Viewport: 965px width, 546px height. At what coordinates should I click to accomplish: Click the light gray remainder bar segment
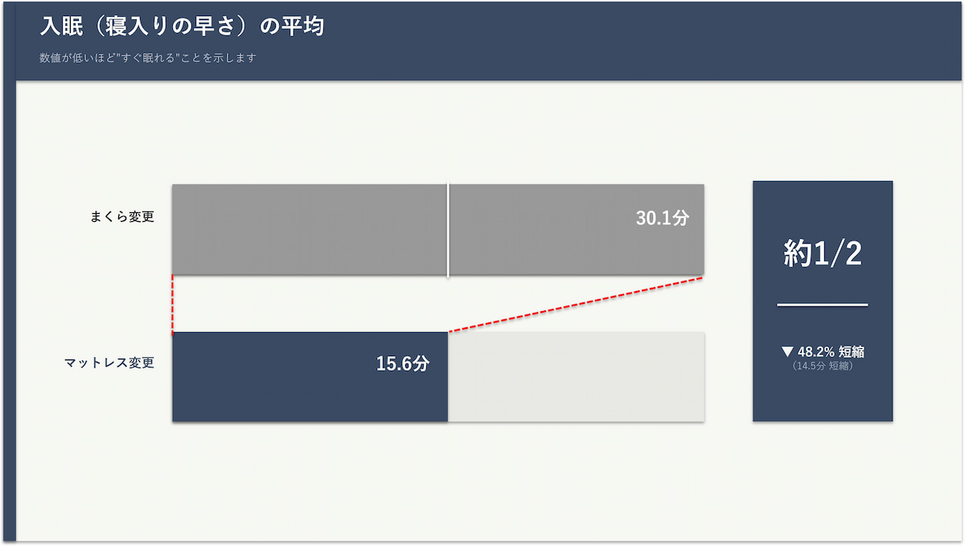(x=576, y=376)
